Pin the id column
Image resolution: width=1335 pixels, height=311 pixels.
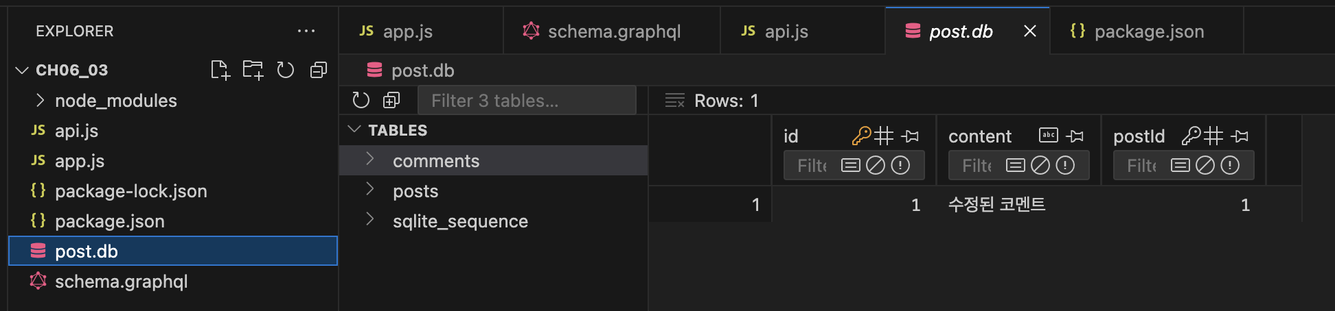(x=911, y=136)
